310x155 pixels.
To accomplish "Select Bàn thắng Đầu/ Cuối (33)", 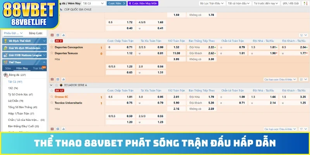I will coord(23,126).
